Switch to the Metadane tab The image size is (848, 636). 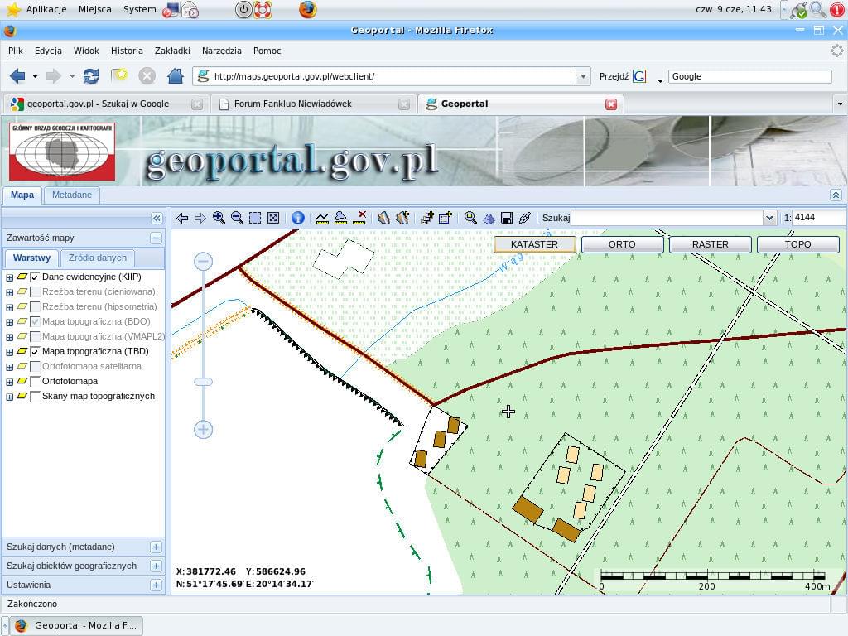click(72, 195)
